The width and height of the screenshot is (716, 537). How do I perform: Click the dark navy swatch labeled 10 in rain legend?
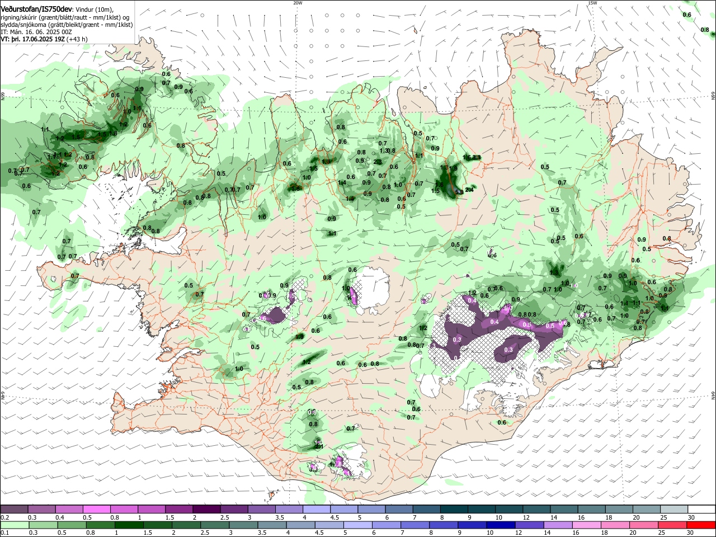tap(501, 525)
